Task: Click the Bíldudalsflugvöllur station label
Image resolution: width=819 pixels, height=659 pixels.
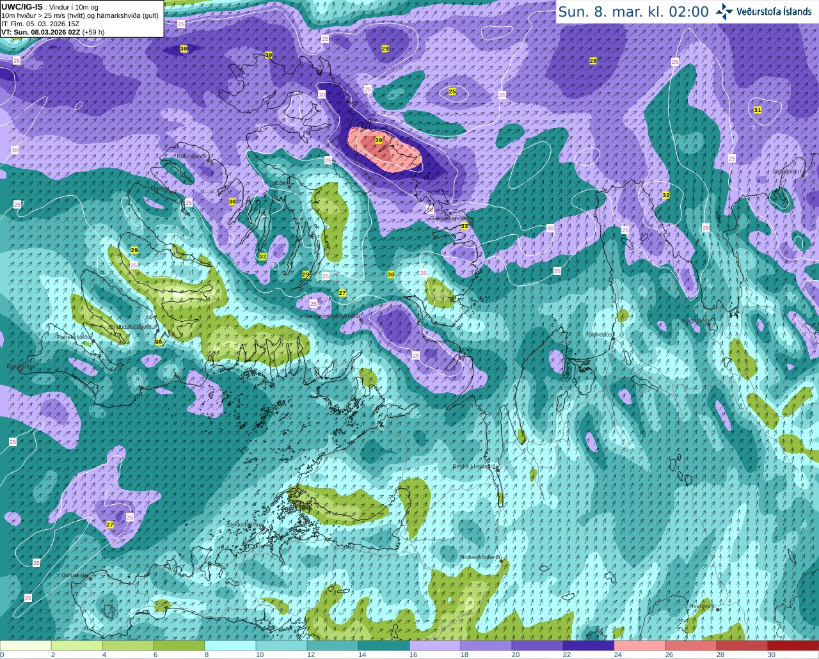Action: pyautogui.click(x=133, y=326)
